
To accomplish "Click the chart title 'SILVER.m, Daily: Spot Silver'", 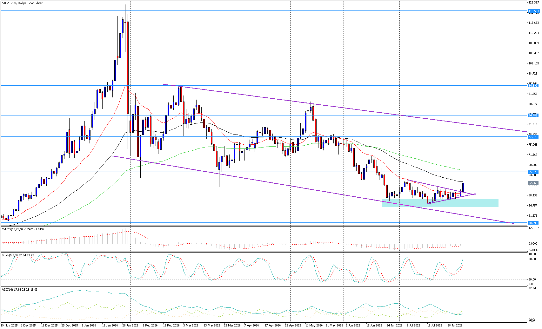I will click(x=22, y=3).
